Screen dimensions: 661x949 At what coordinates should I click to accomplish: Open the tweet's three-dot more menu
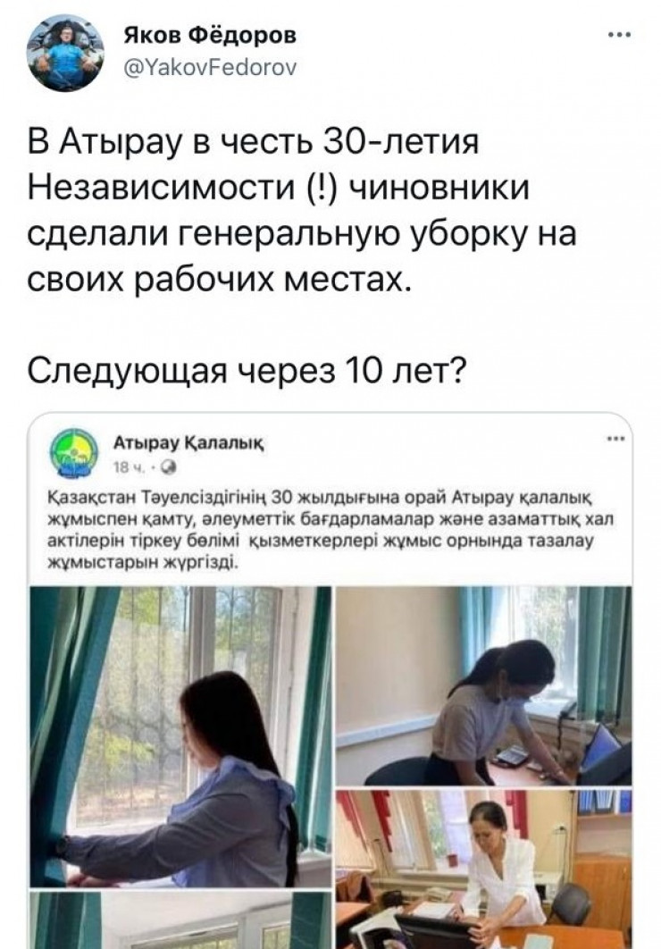pyautogui.click(x=619, y=36)
